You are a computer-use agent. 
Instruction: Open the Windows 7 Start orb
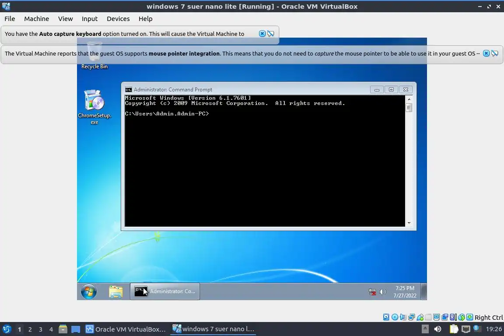[89, 292]
